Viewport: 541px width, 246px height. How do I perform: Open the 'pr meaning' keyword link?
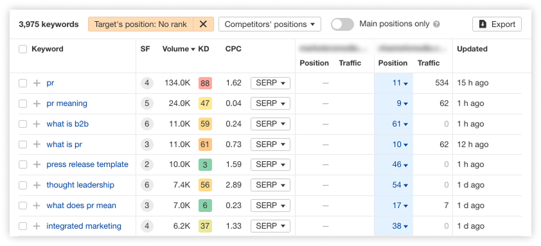67,103
